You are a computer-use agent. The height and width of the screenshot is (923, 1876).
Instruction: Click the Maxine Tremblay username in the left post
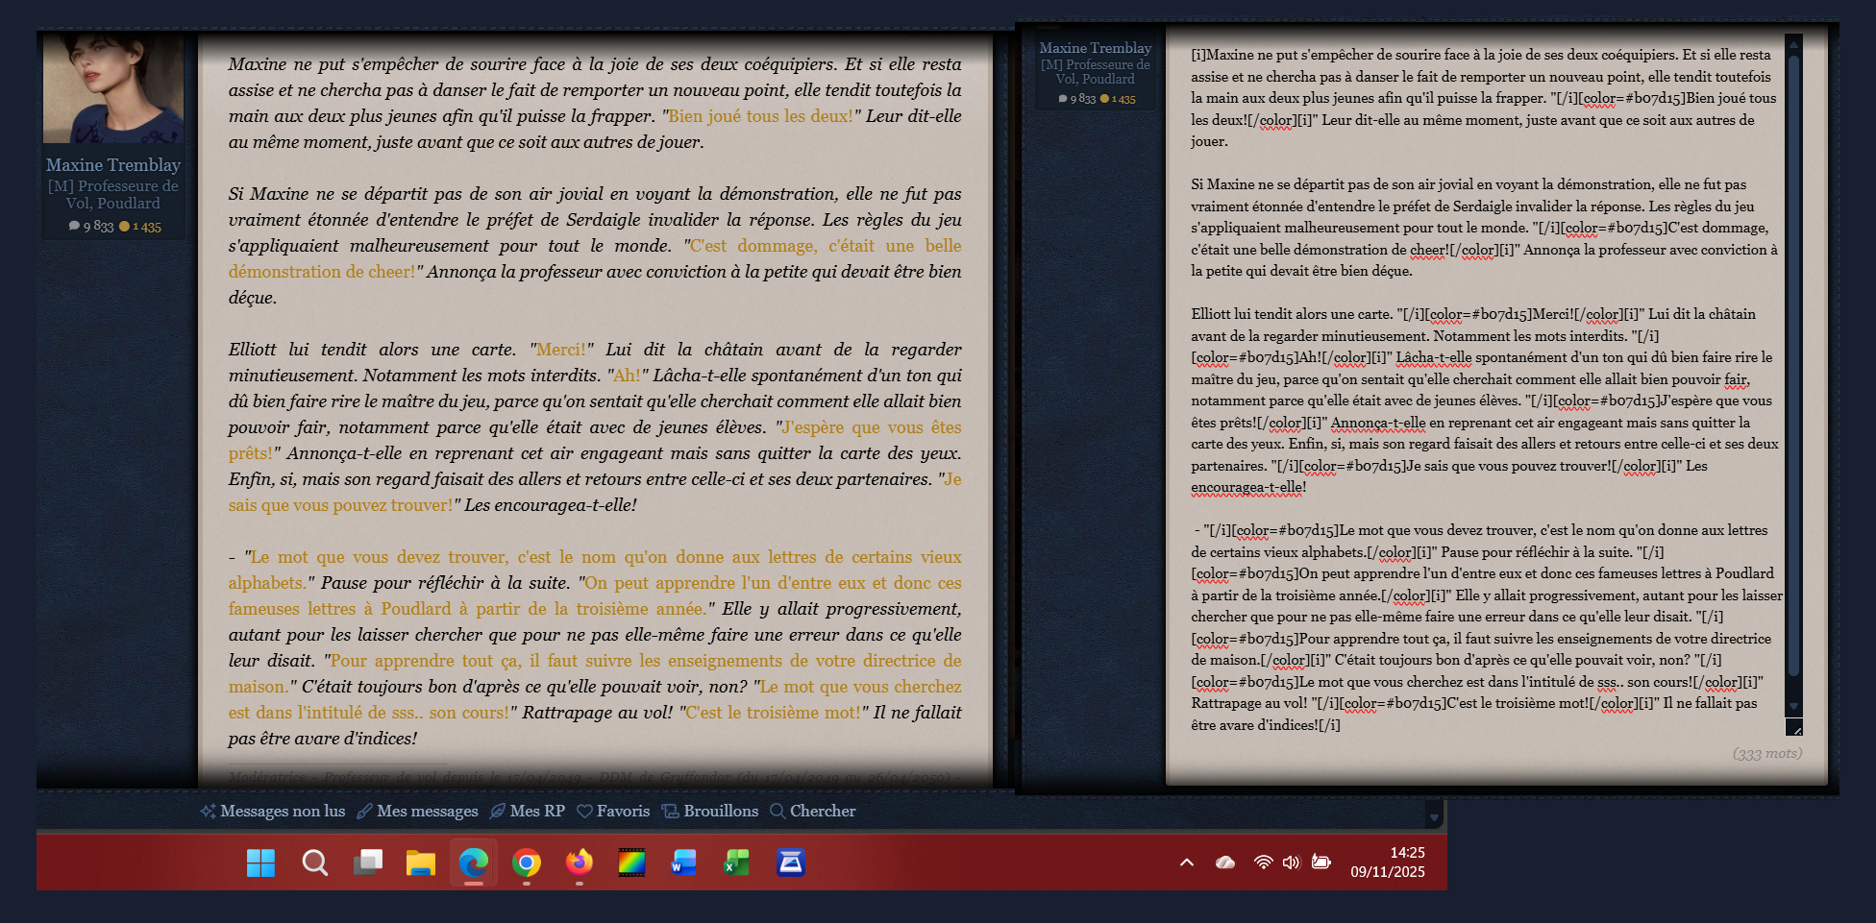(113, 165)
